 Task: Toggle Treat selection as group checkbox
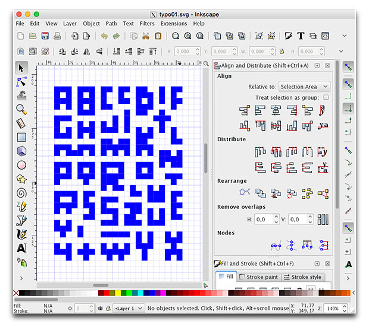pyautogui.click(x=326, y=97)
